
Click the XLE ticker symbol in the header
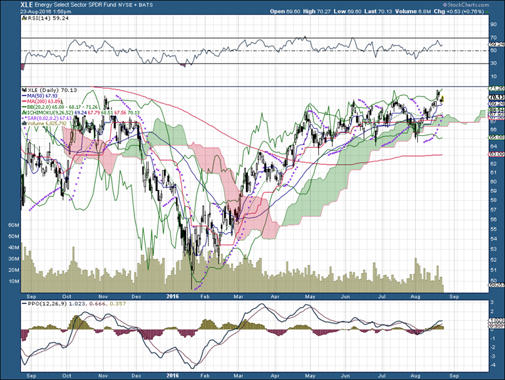(x=26, y=5)
